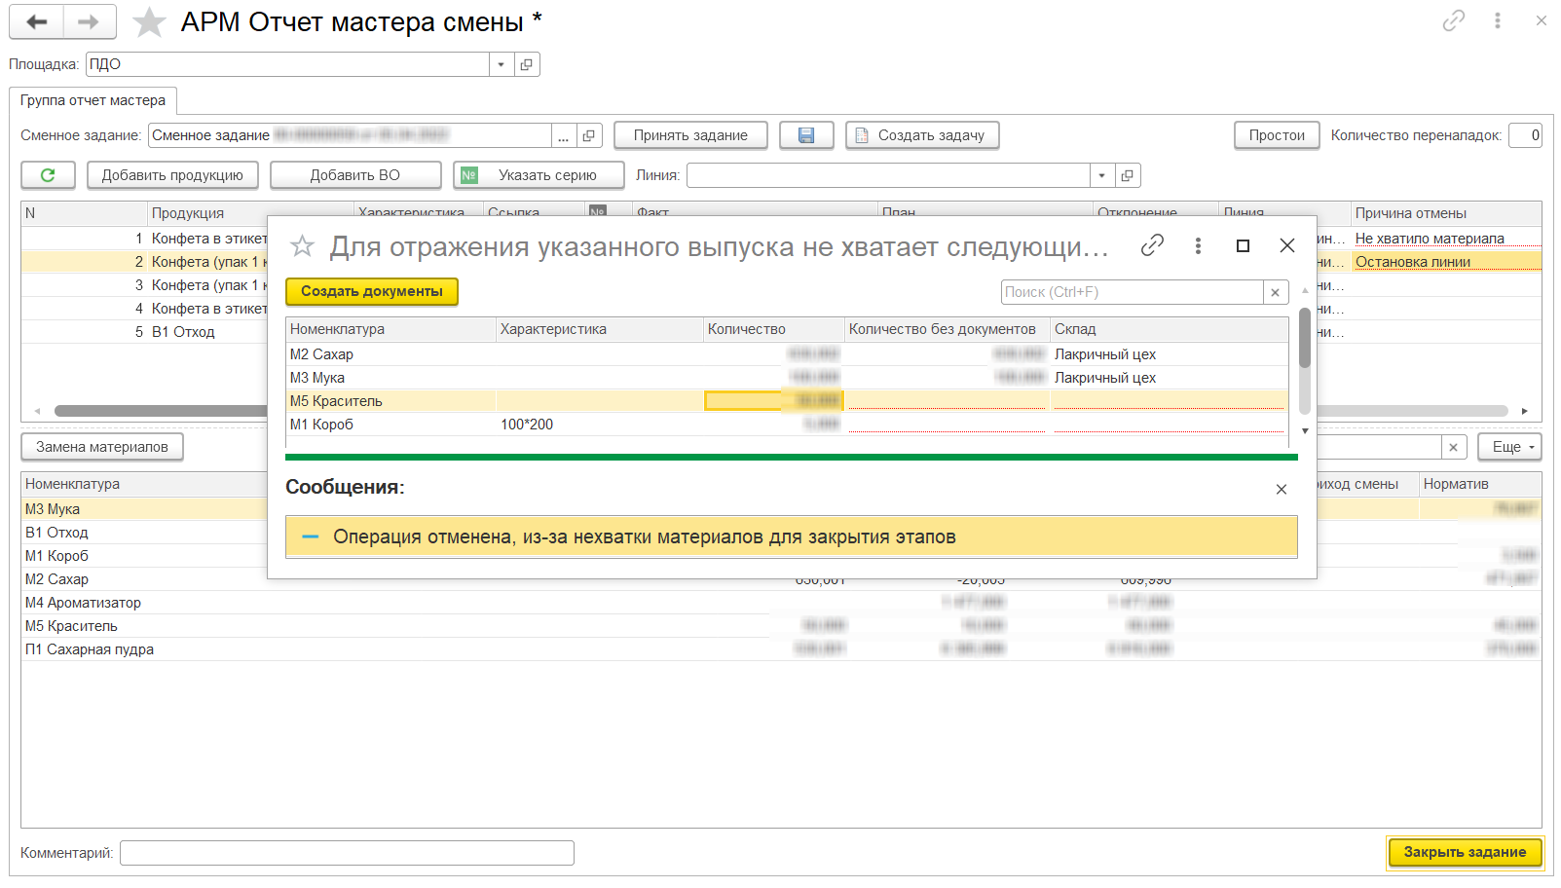Click the Замена материалов button
The height and width of the screenshot is (888, 1561).
(x=102, y=447)
